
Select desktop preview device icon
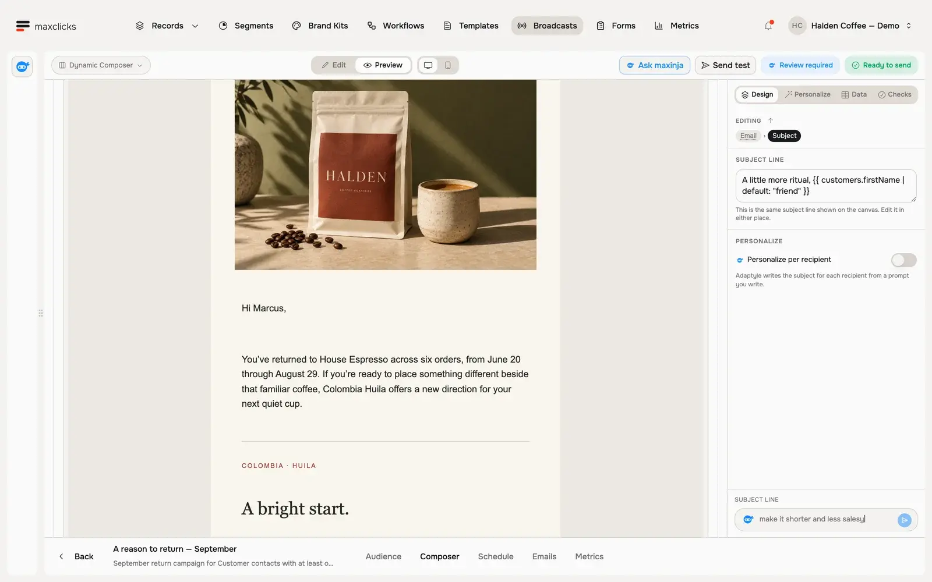(428, 65)
